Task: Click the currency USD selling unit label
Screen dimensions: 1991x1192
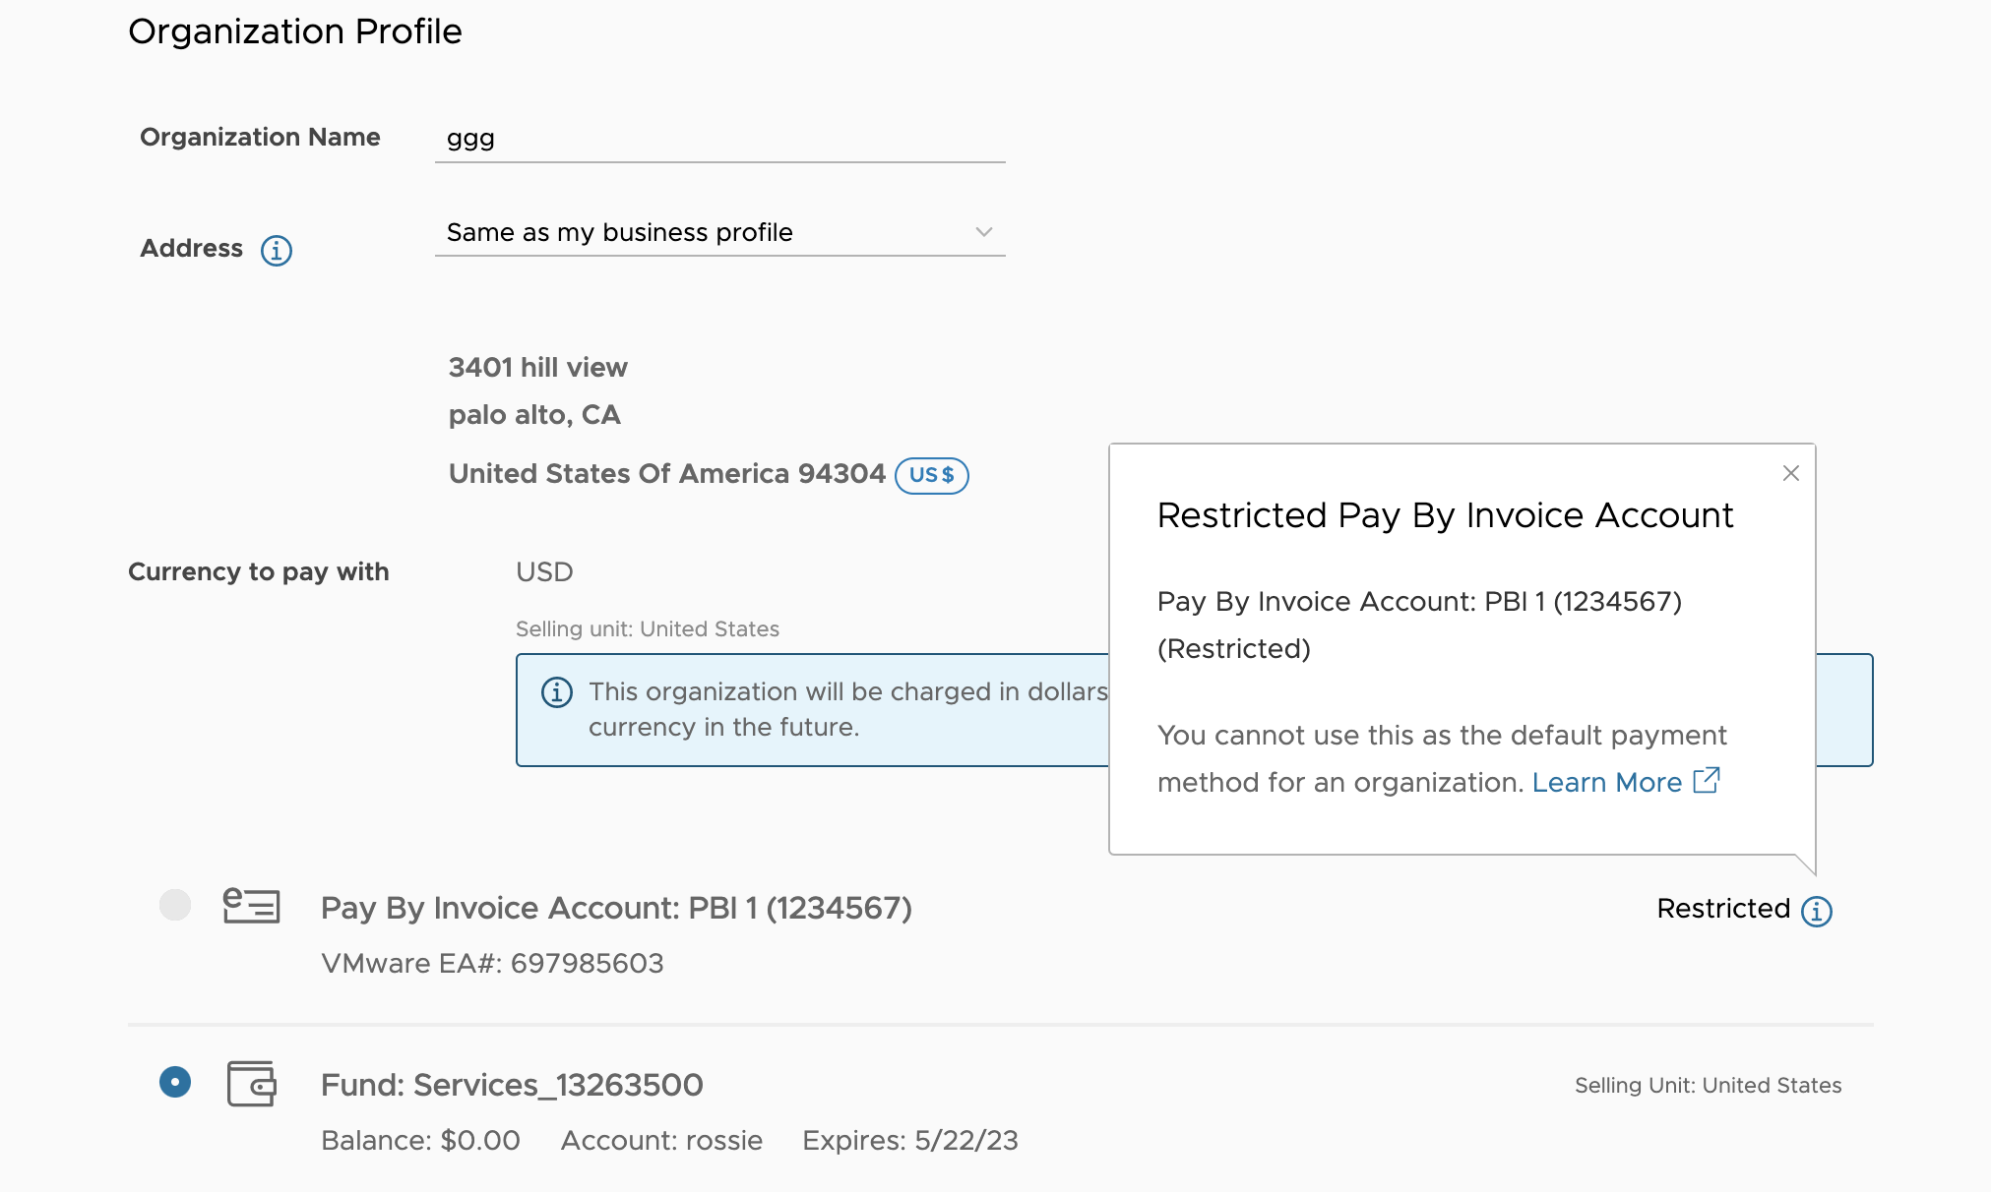Action: (647, 628)
